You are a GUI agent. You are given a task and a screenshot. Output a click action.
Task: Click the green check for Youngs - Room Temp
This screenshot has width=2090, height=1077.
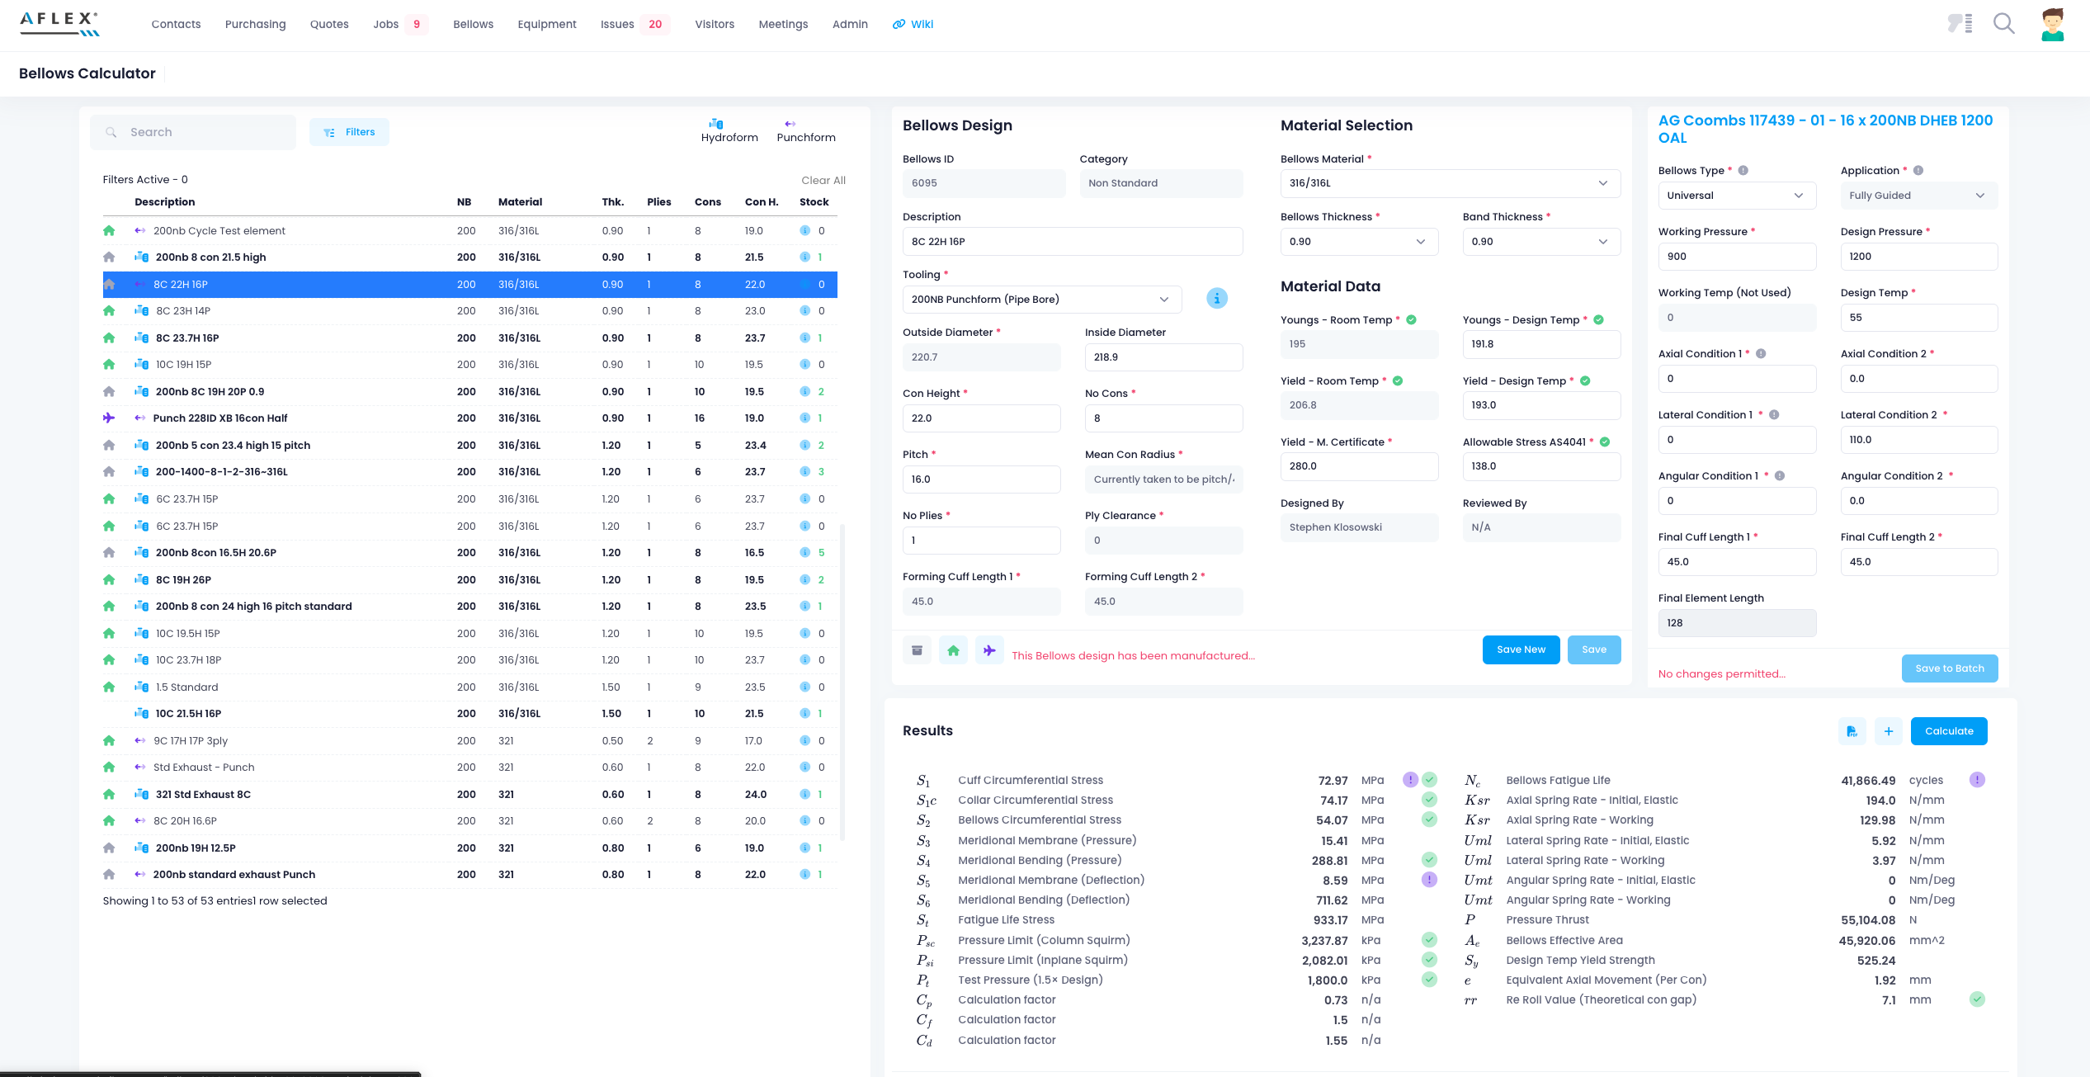1412,320
